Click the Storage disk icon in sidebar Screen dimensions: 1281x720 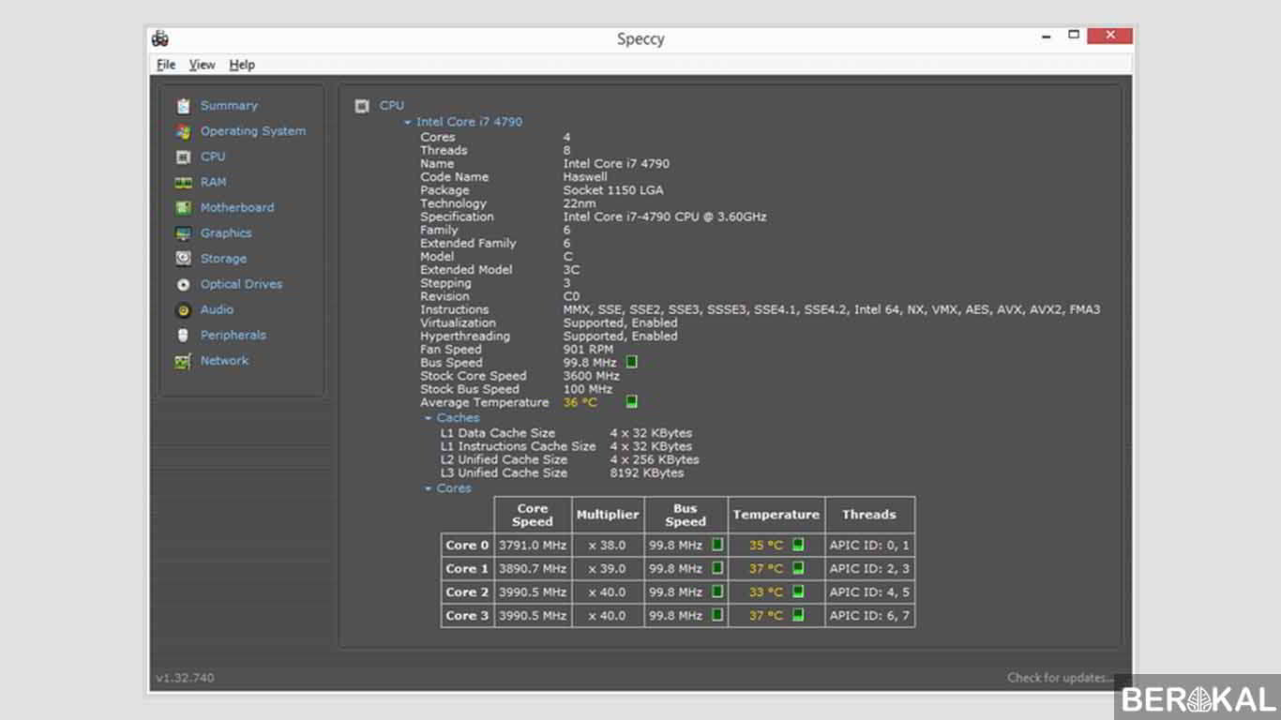183,259
